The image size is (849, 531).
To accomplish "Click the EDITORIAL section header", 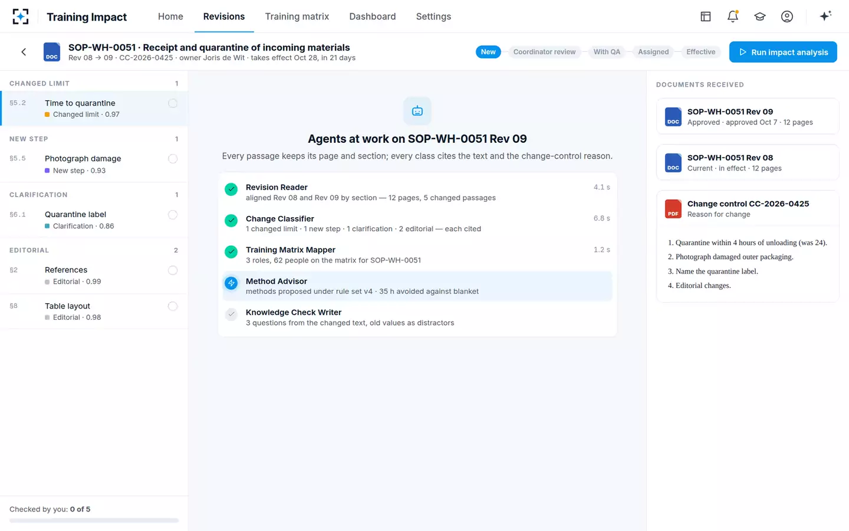I will (94, 250).
